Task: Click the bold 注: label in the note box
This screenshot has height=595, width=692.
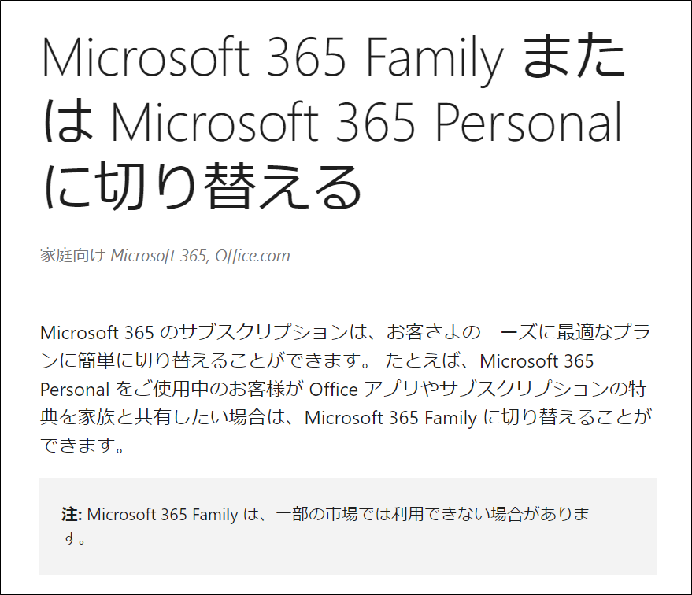Action: click(72, 514)
